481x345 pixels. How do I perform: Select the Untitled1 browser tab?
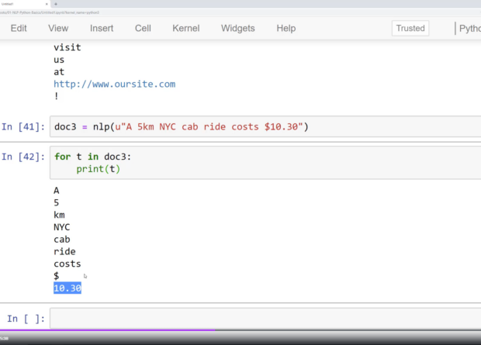click(x=25, y=4)
